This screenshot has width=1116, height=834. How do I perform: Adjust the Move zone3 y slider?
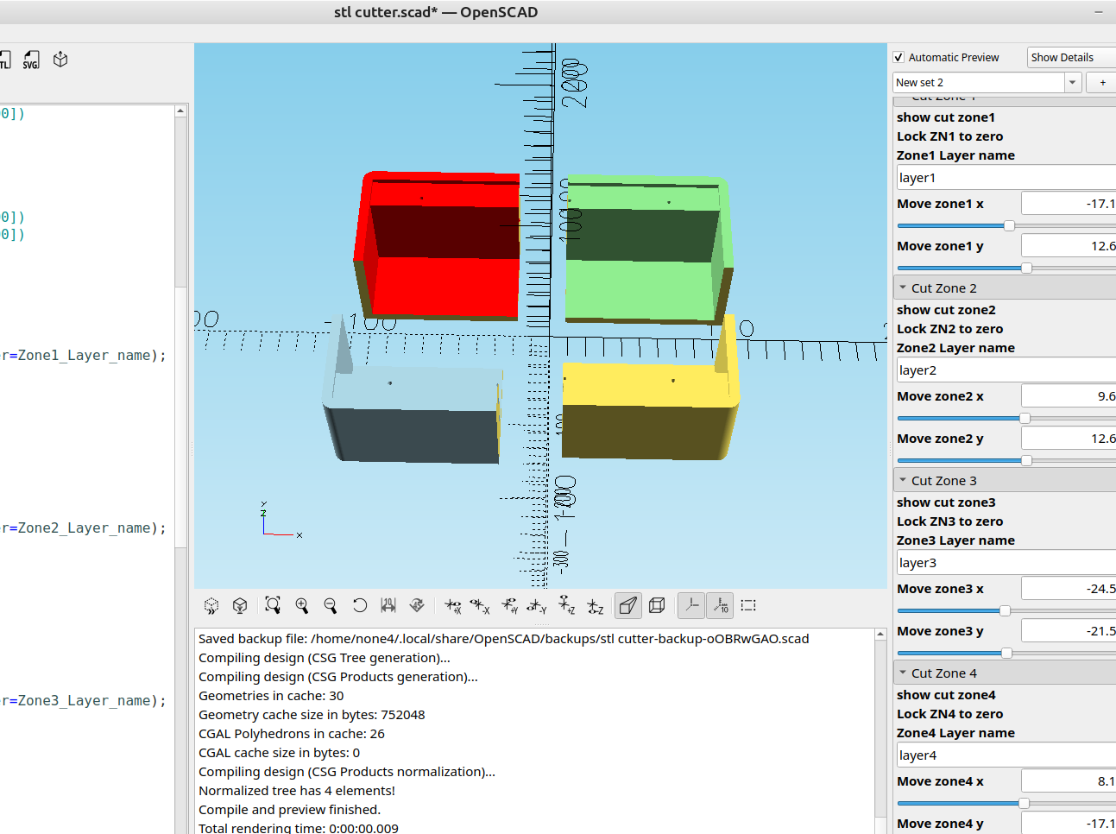1006,653
